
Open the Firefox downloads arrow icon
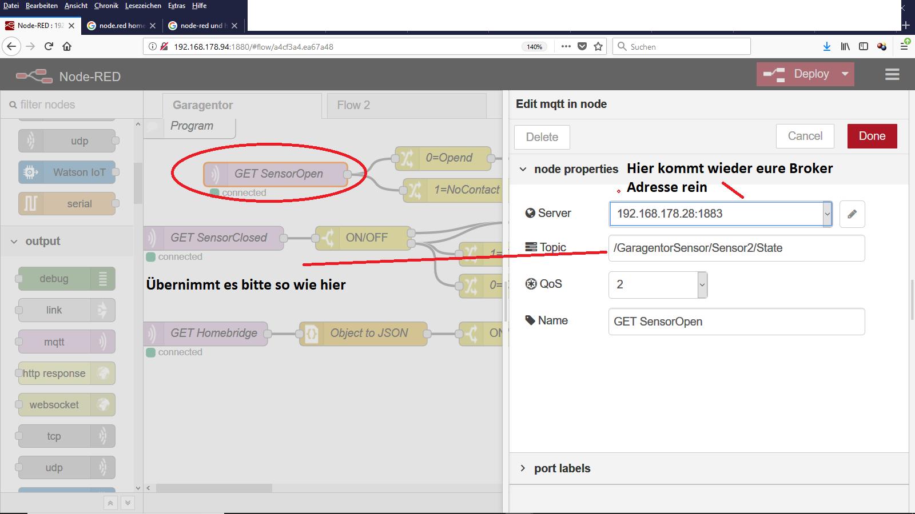coord(826,47)
